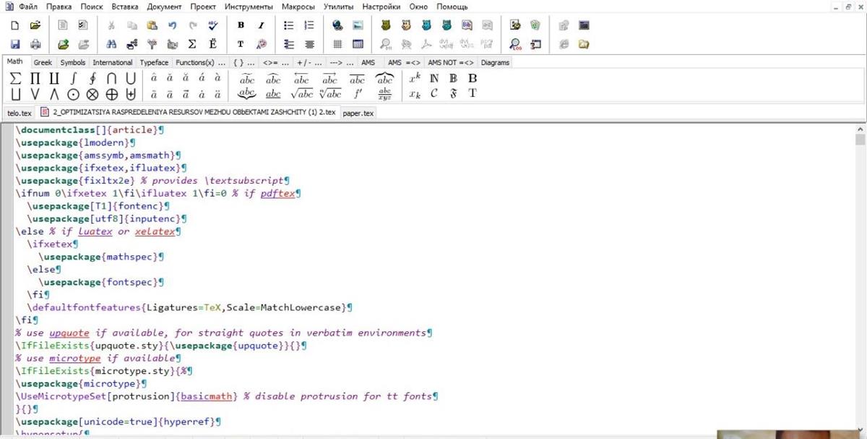Open a file using the yellow folder icon

coord(35,25)
